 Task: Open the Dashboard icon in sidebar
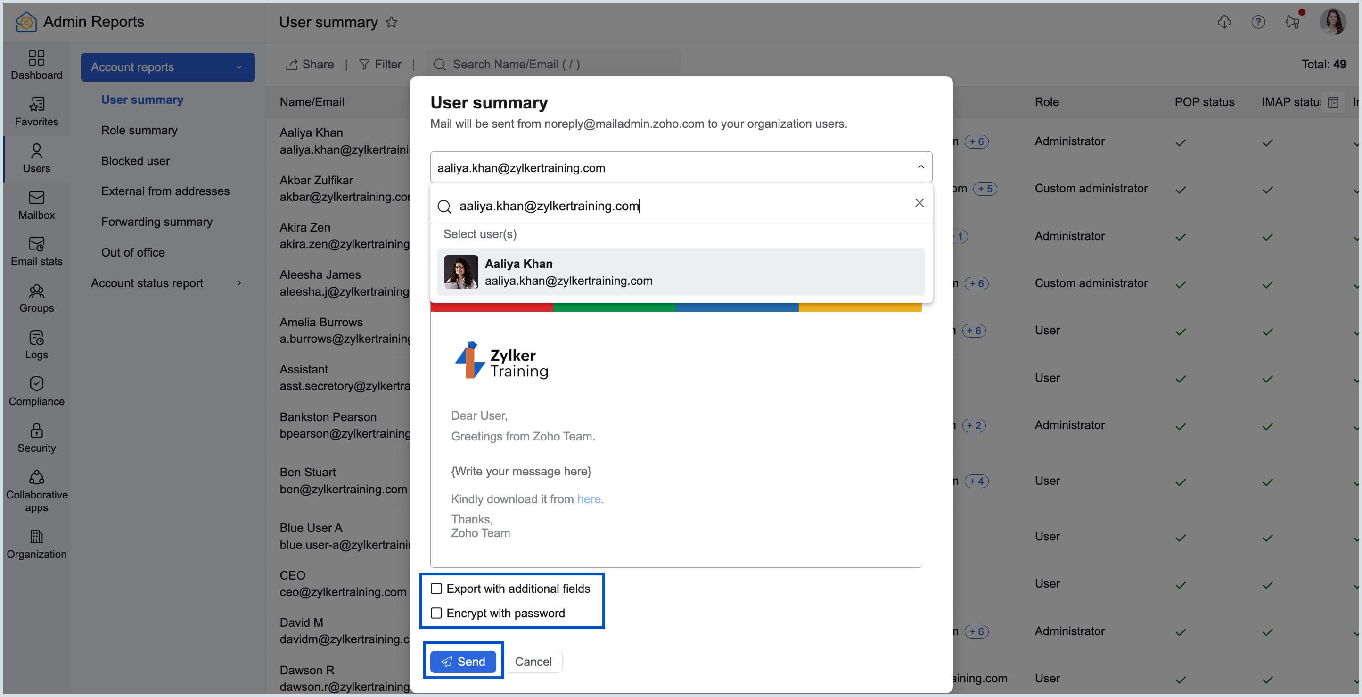coord(36,65)
